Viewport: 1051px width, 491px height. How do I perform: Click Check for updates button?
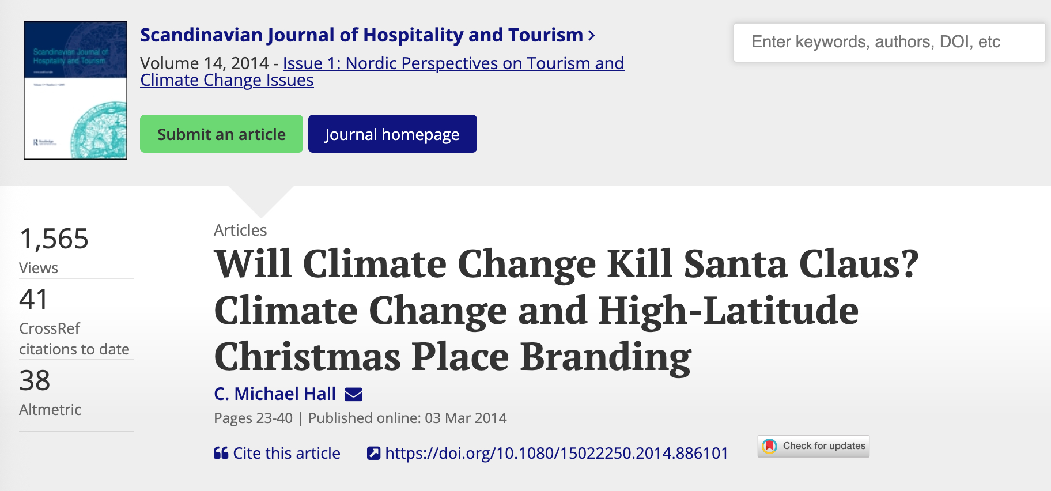823,446
